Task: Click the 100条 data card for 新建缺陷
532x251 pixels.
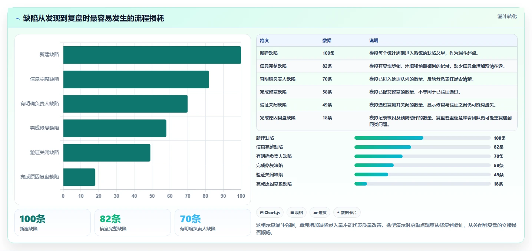Action: click(x=53, y=223)
